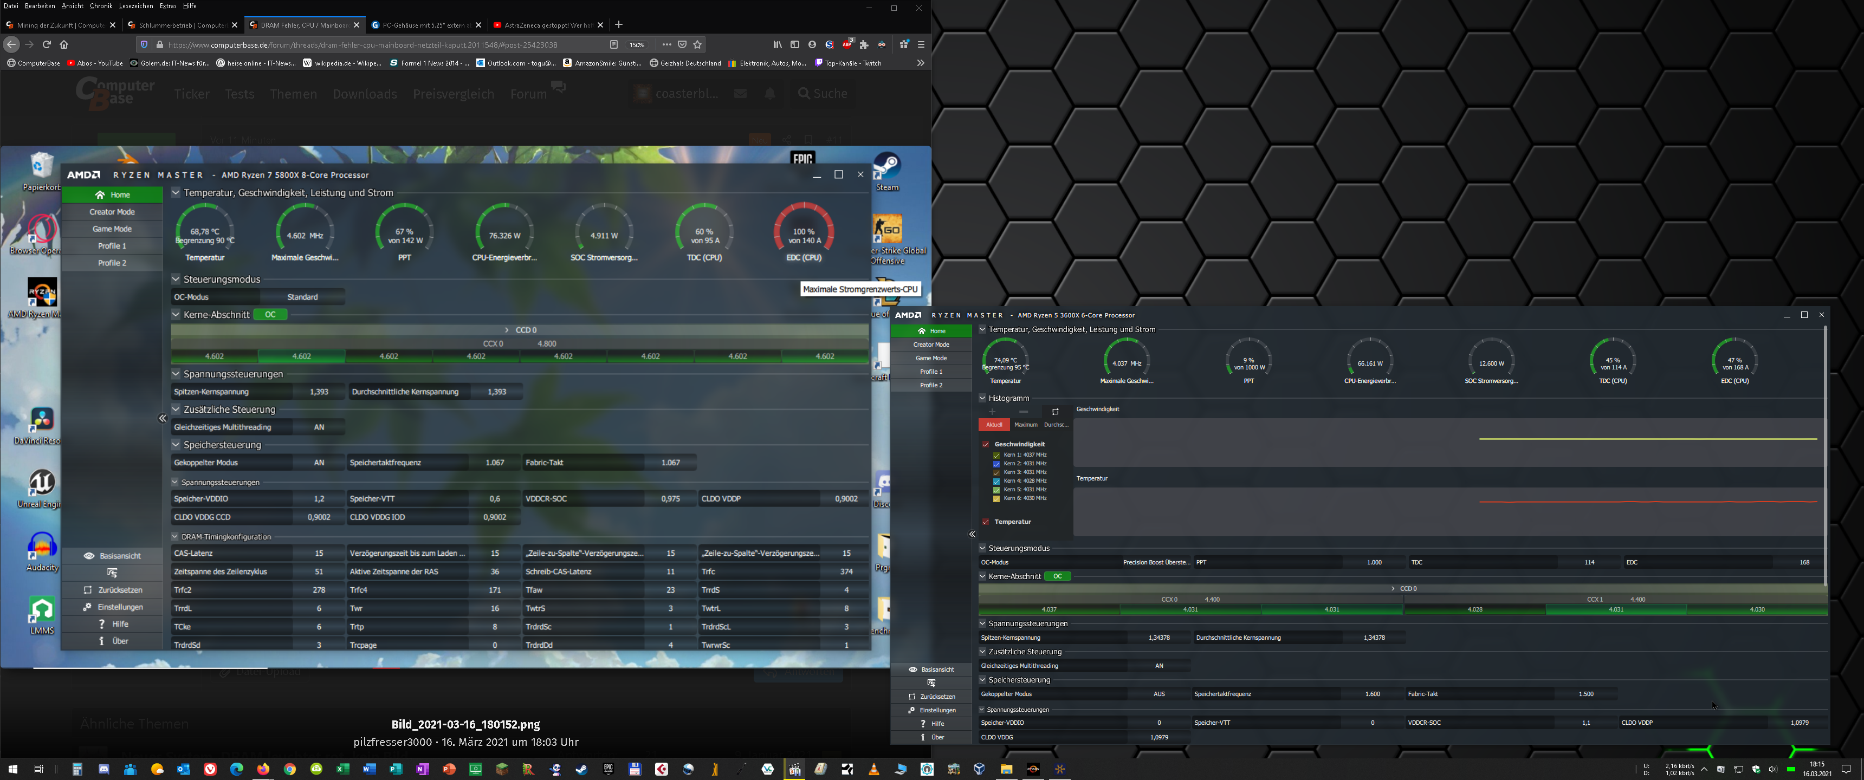Uncheck the Kern 2 speed checkbox
This screenshot has height=780, width=1864.
[x=996, y=464]
